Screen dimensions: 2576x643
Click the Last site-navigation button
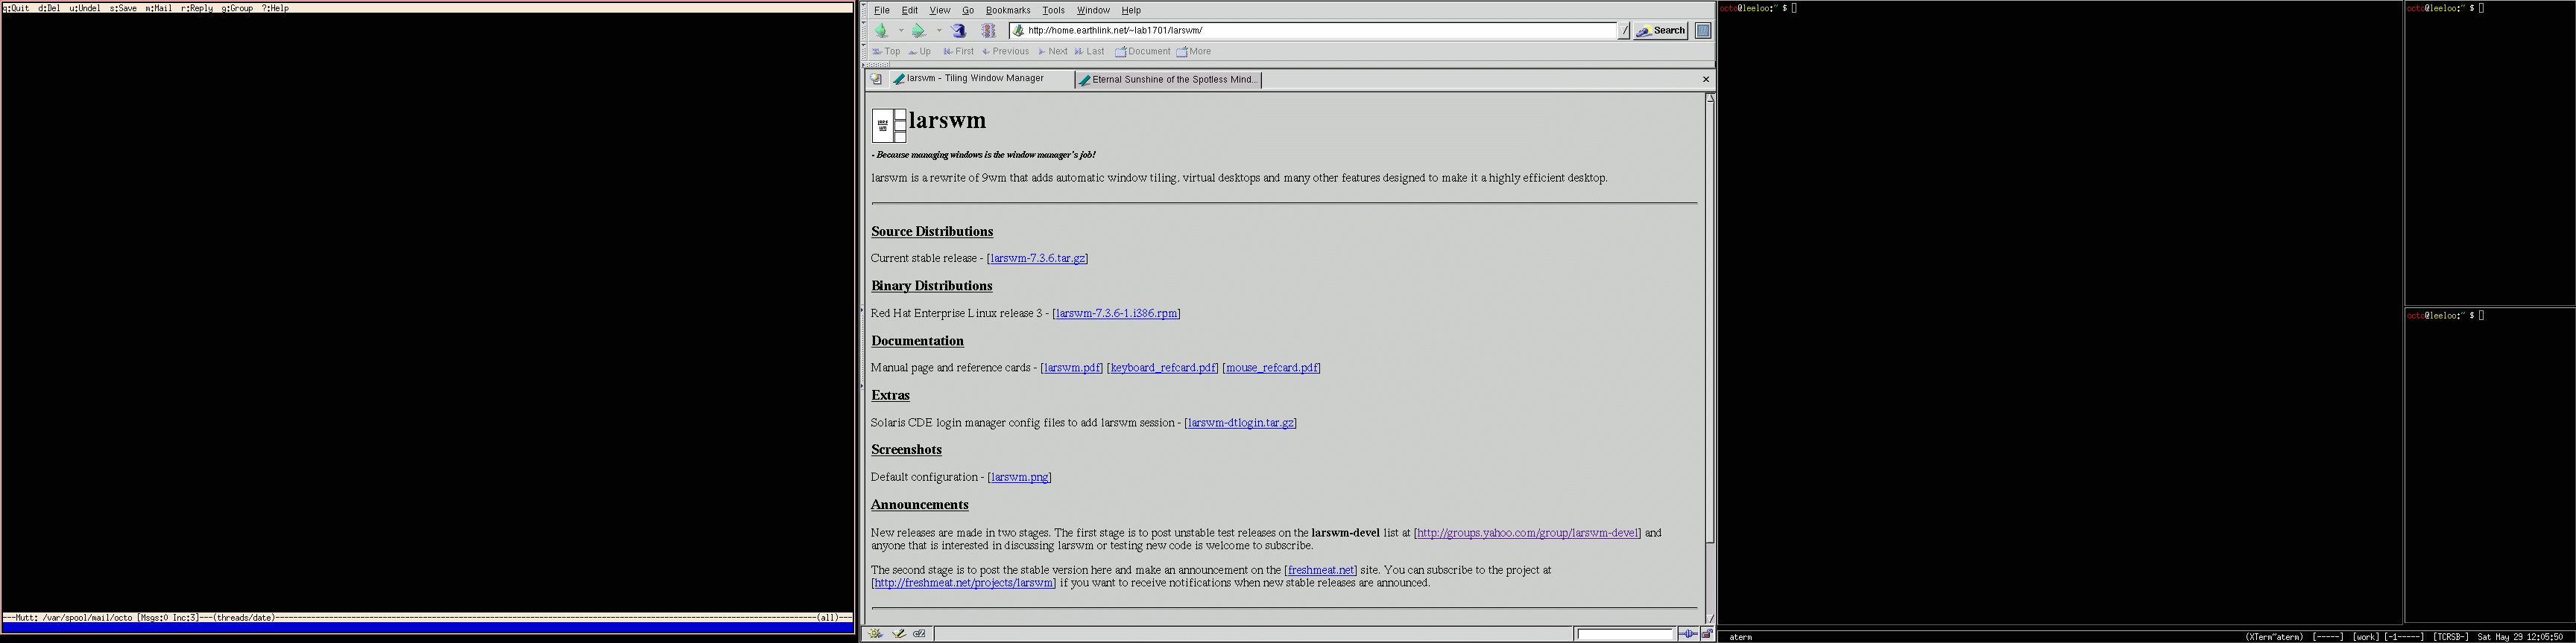(1089, 52)
